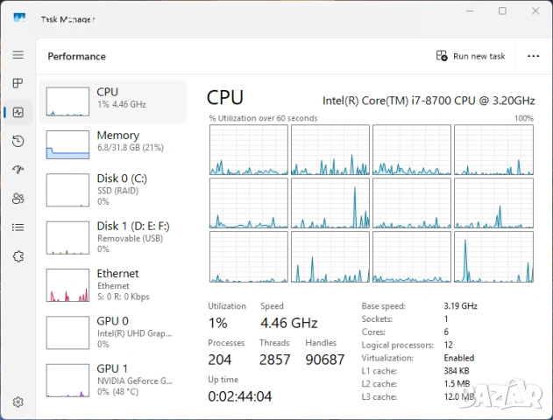Go to the Processes page icon
The height and width of the screenshot is (420, 553).
18,83
